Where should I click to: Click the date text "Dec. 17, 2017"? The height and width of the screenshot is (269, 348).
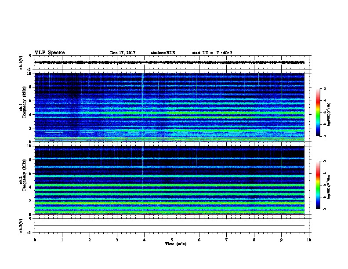(x=123, y=53)
